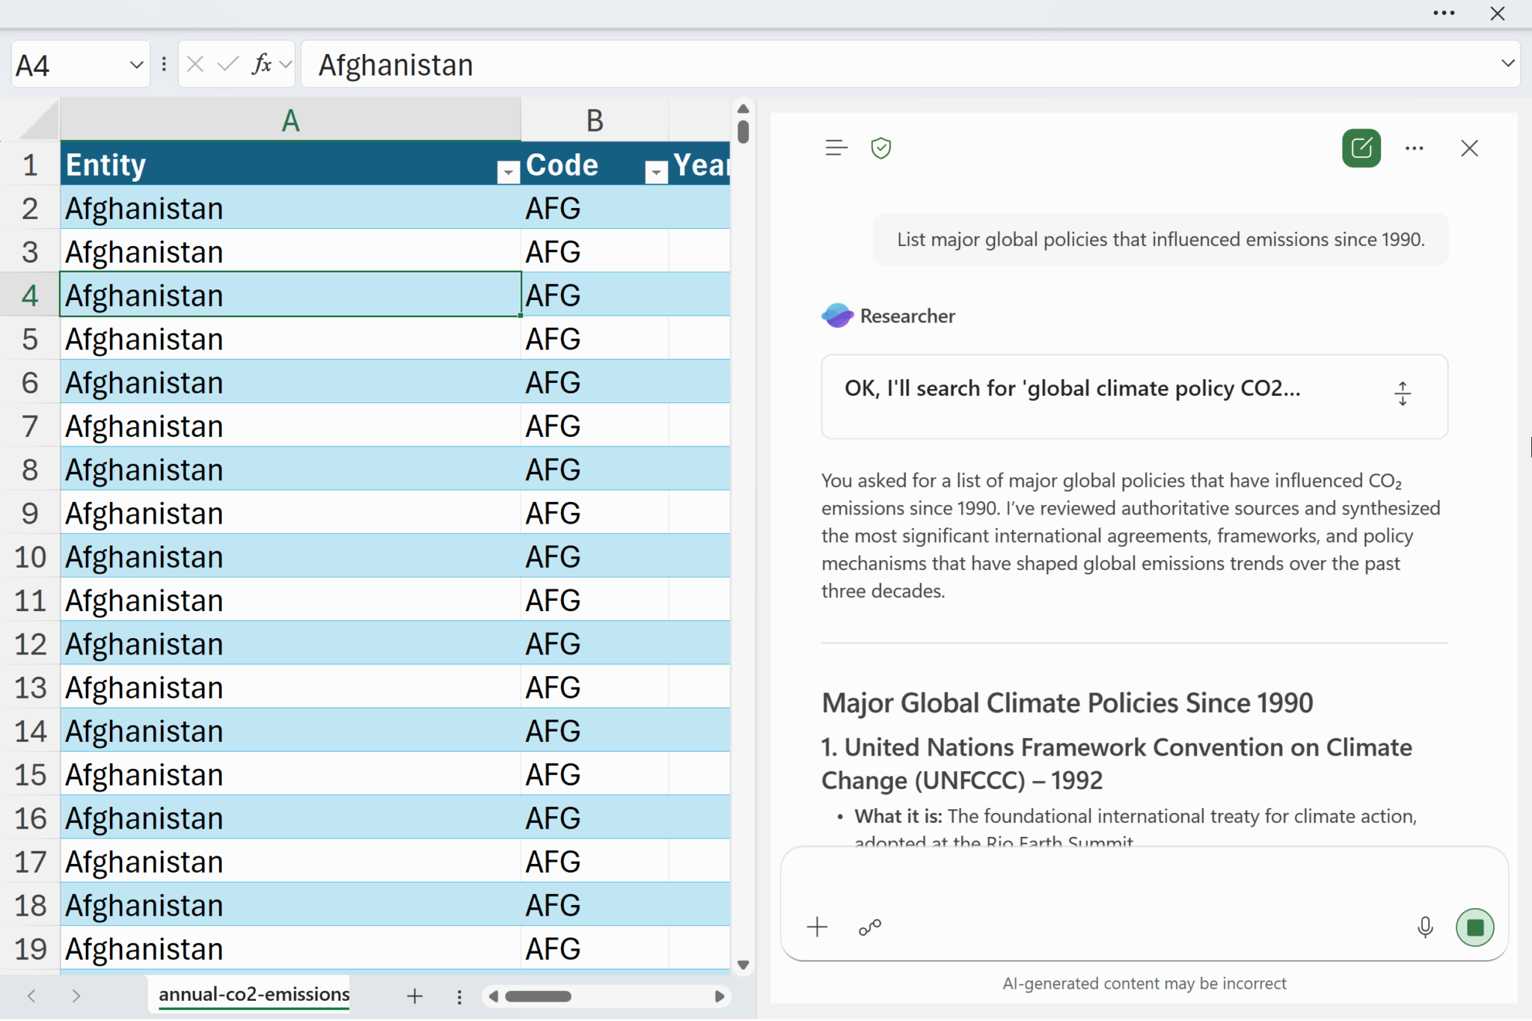Click the connectors icon beside the plus
The height and width of the screenshot is (1021, 1532).
869,928
